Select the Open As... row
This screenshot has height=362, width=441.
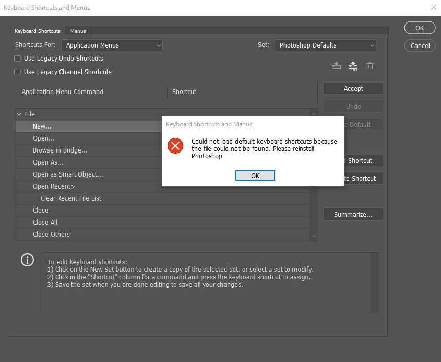point(89,162)
